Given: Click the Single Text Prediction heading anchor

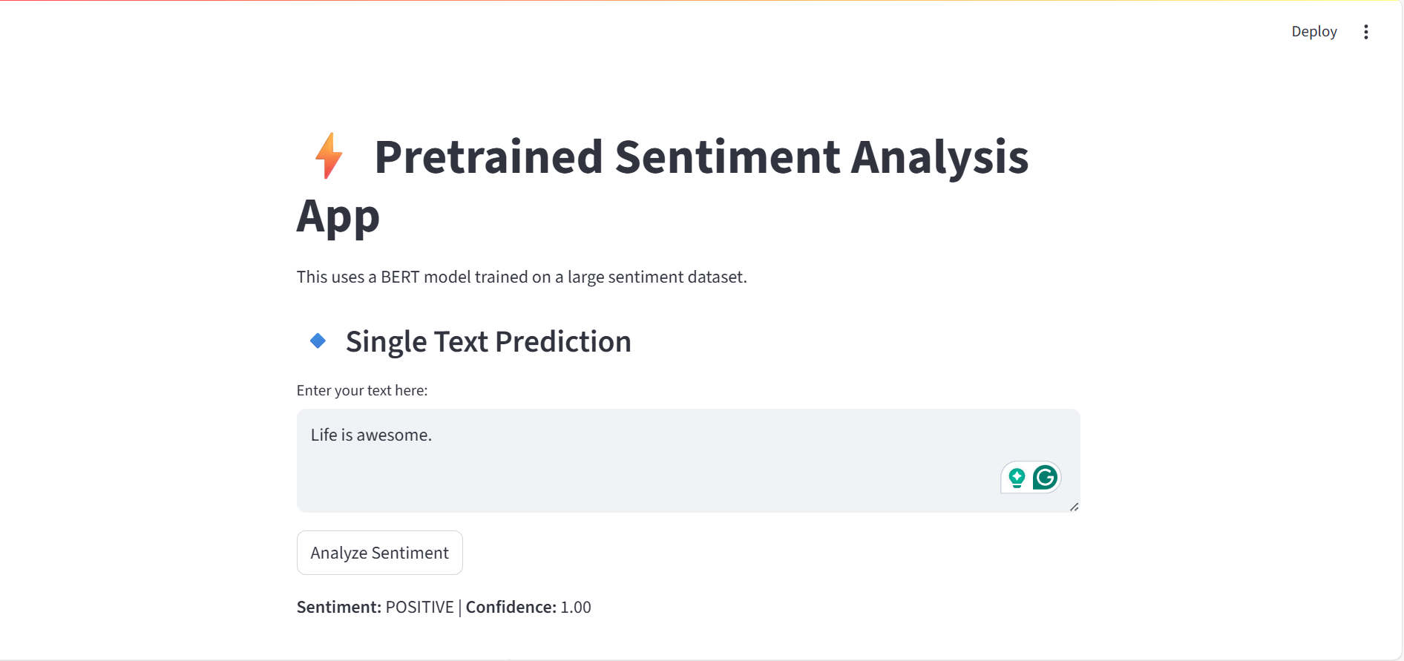Looking at the screenshot, I should pyautogui.click(x=488, y=341).
